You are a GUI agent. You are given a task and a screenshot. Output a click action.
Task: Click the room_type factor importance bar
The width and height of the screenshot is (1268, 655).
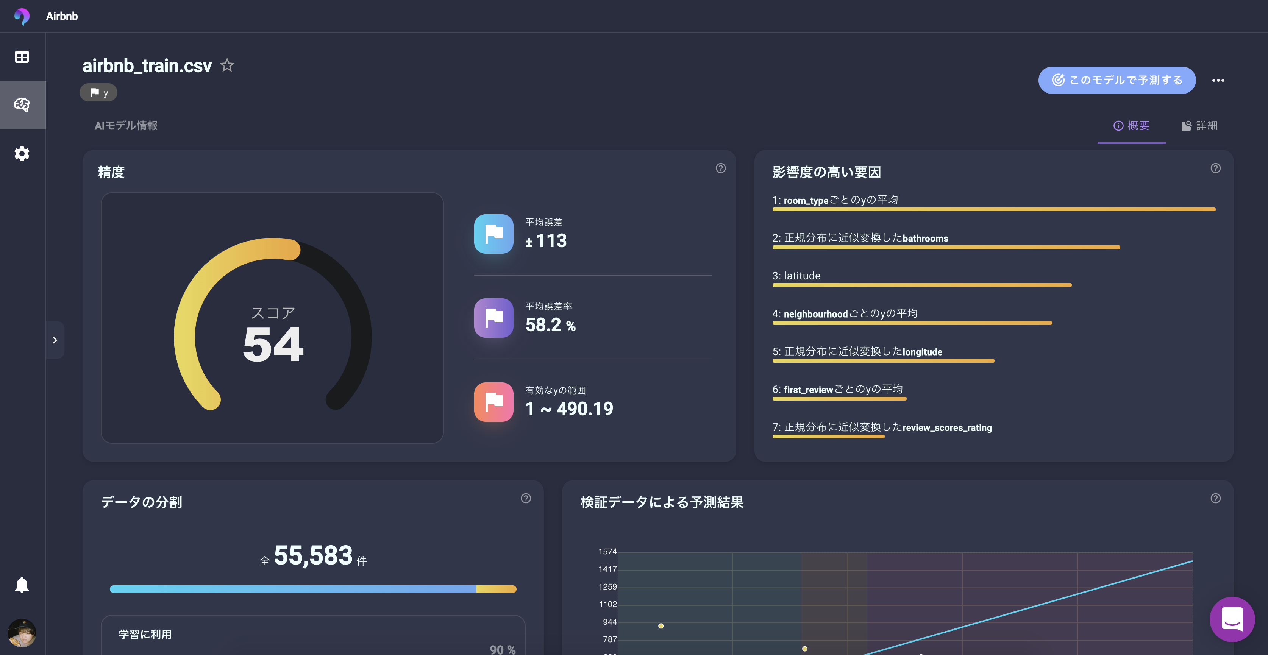pos(994,210)
